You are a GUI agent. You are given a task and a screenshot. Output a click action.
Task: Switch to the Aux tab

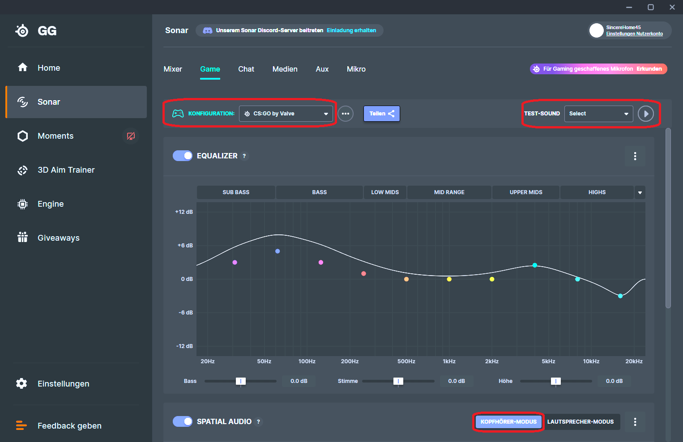[322, 69]
